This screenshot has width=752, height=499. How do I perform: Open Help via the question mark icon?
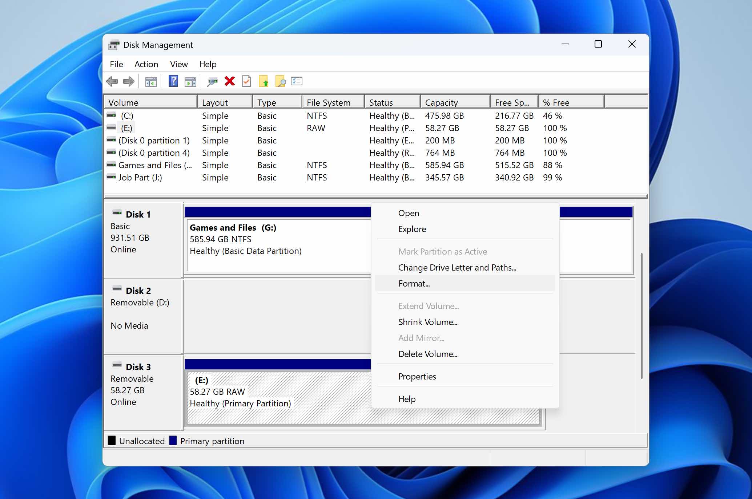pyautogui.click(x=173, y=81)
